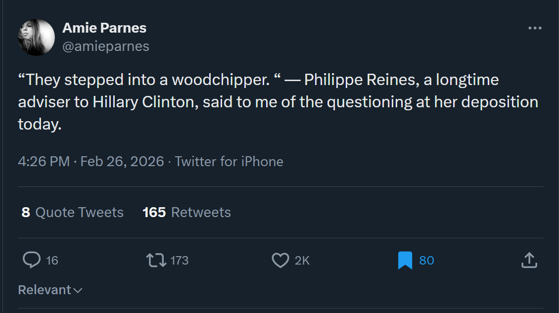Click the Amie Parnes display name
Screen dimensions: 559x313
click(x=104, y=28)
